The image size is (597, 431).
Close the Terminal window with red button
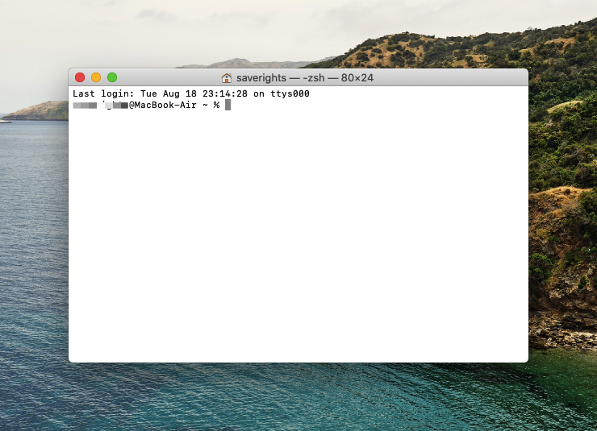click(x=80, y=77)
